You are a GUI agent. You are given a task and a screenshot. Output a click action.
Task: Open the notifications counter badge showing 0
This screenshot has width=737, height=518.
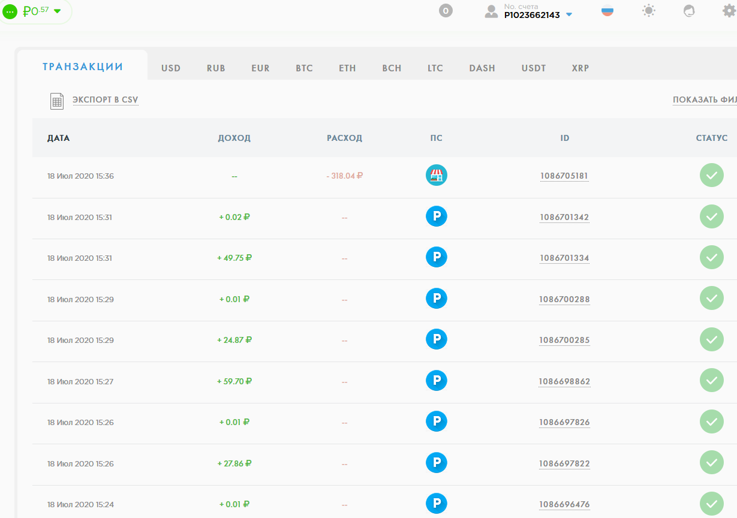tap(446, 11)
